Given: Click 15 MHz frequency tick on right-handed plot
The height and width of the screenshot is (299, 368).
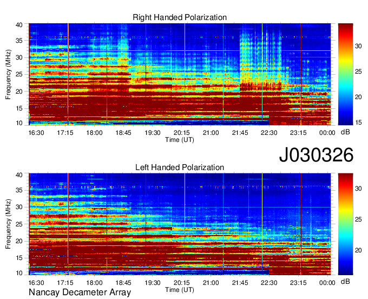Looking at the screenshot, I should (x=19, y=108).
